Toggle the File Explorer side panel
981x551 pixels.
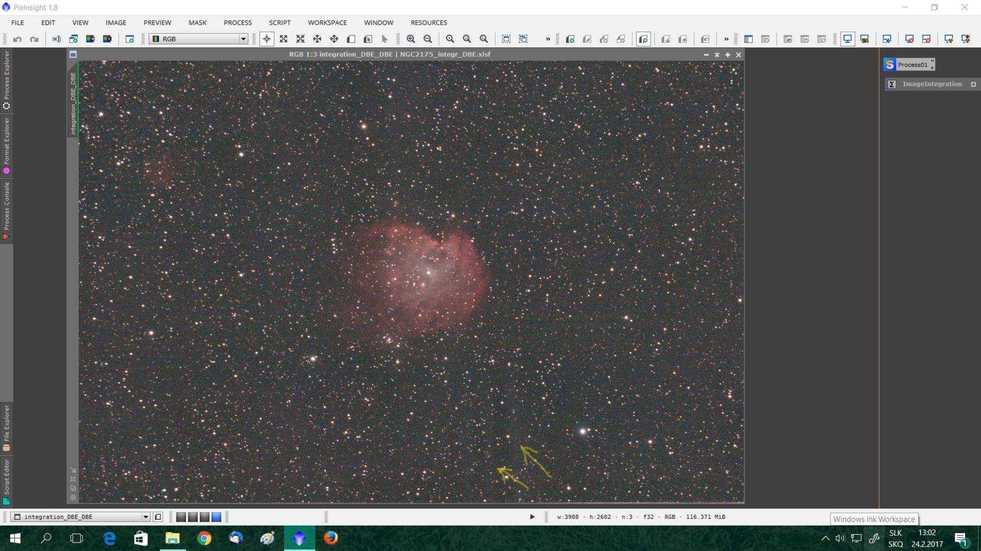7,425
